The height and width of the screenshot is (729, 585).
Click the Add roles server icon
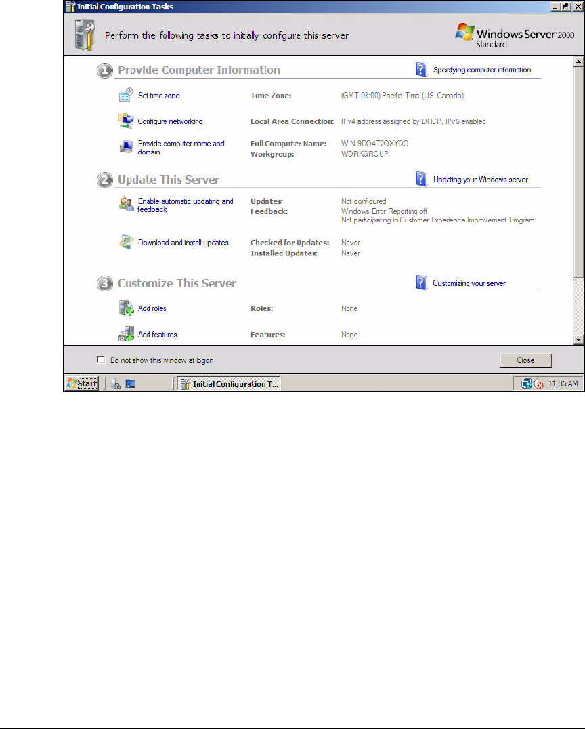126,308
